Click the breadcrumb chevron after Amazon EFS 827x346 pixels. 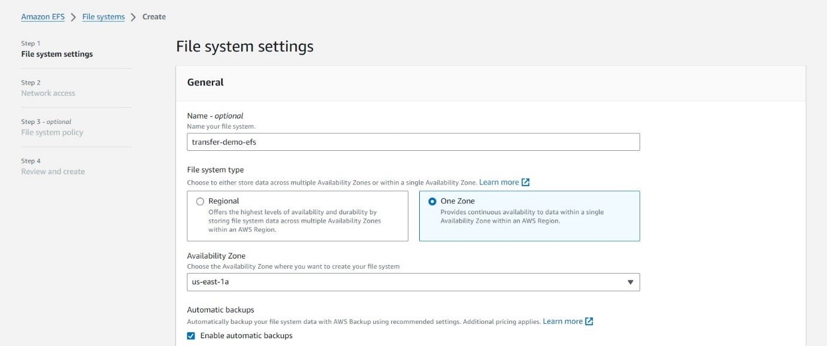click(x=73, y=17)
